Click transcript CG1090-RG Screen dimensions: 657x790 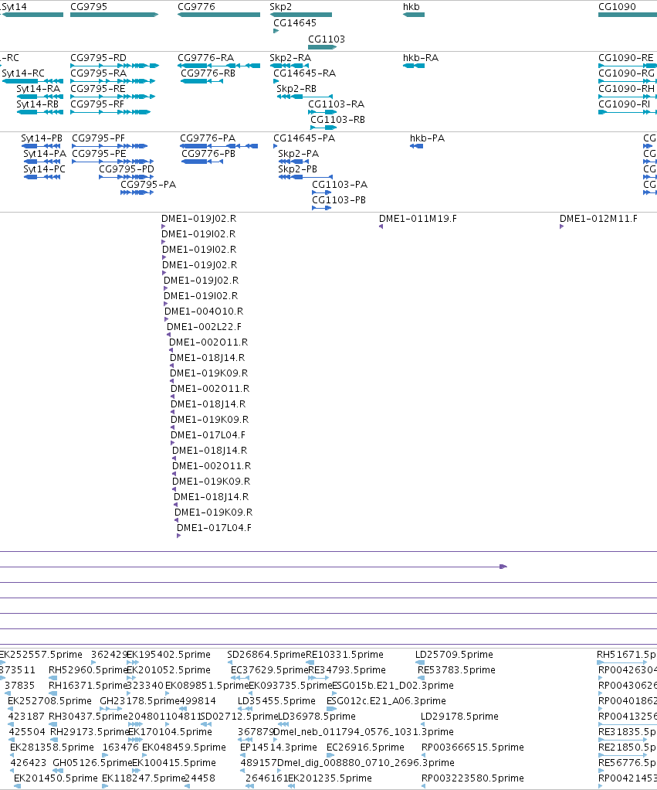click(626, 73)
